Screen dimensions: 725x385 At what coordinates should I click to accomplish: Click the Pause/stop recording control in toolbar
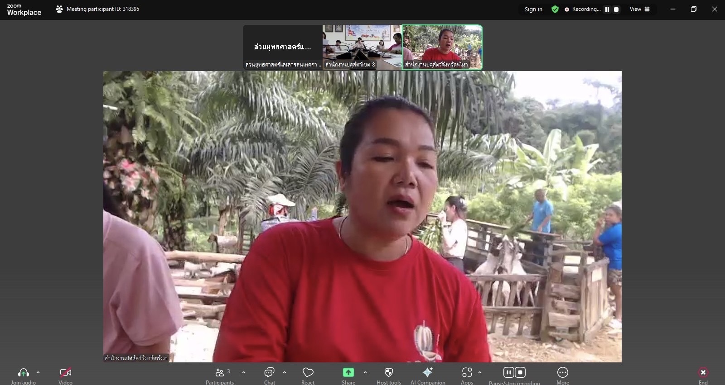[x=514, y=373]
